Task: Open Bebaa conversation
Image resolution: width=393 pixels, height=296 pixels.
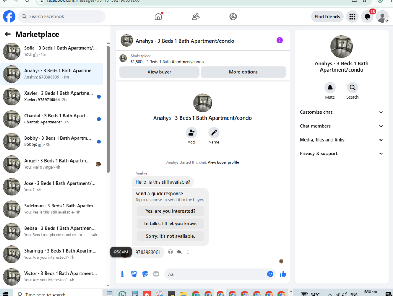Action: [x=52, y=232]
